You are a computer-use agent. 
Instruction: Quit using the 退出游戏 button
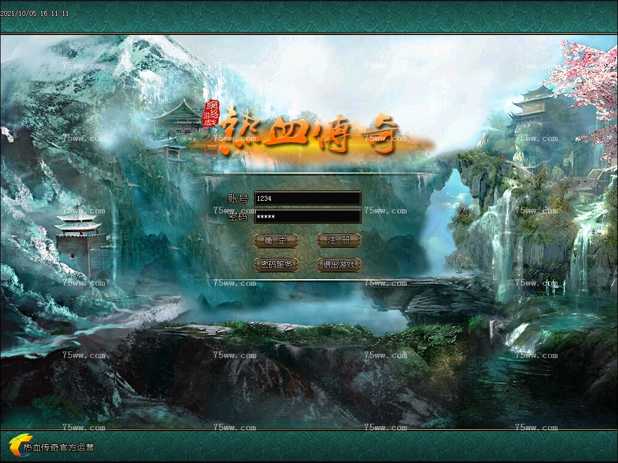(339, 265)
